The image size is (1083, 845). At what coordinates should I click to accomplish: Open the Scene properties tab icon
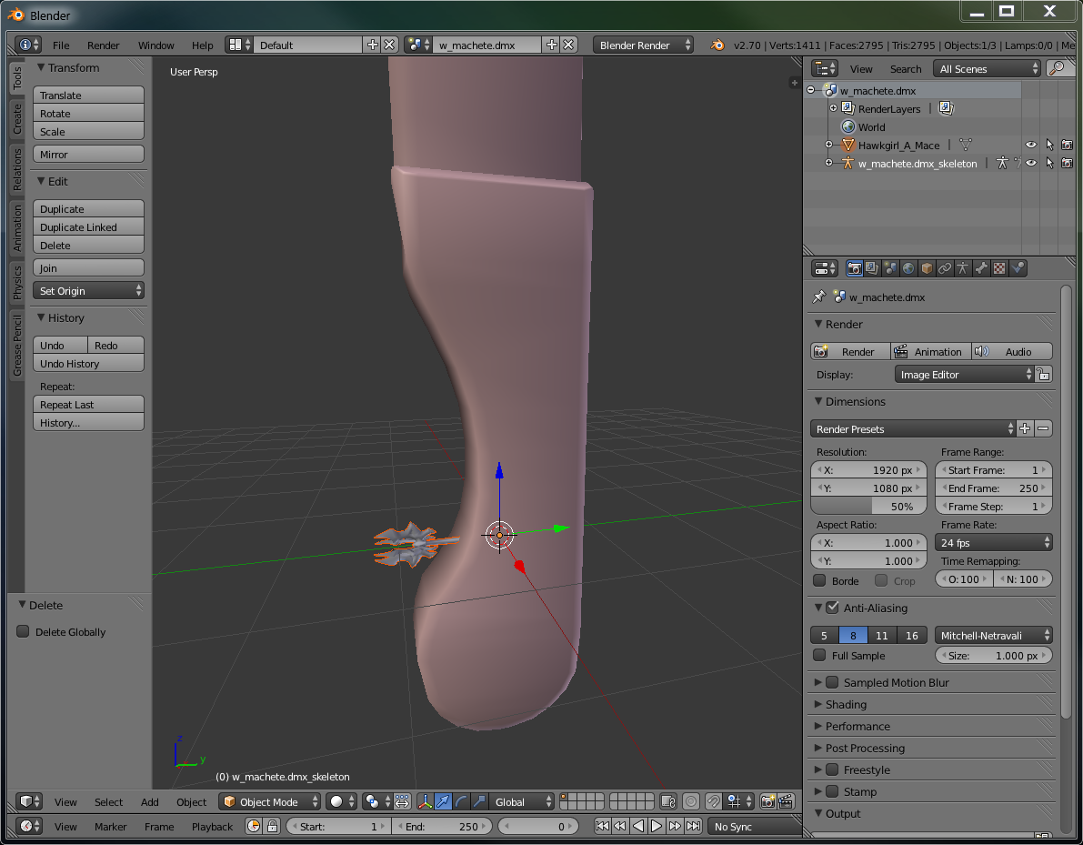[890, 268]
